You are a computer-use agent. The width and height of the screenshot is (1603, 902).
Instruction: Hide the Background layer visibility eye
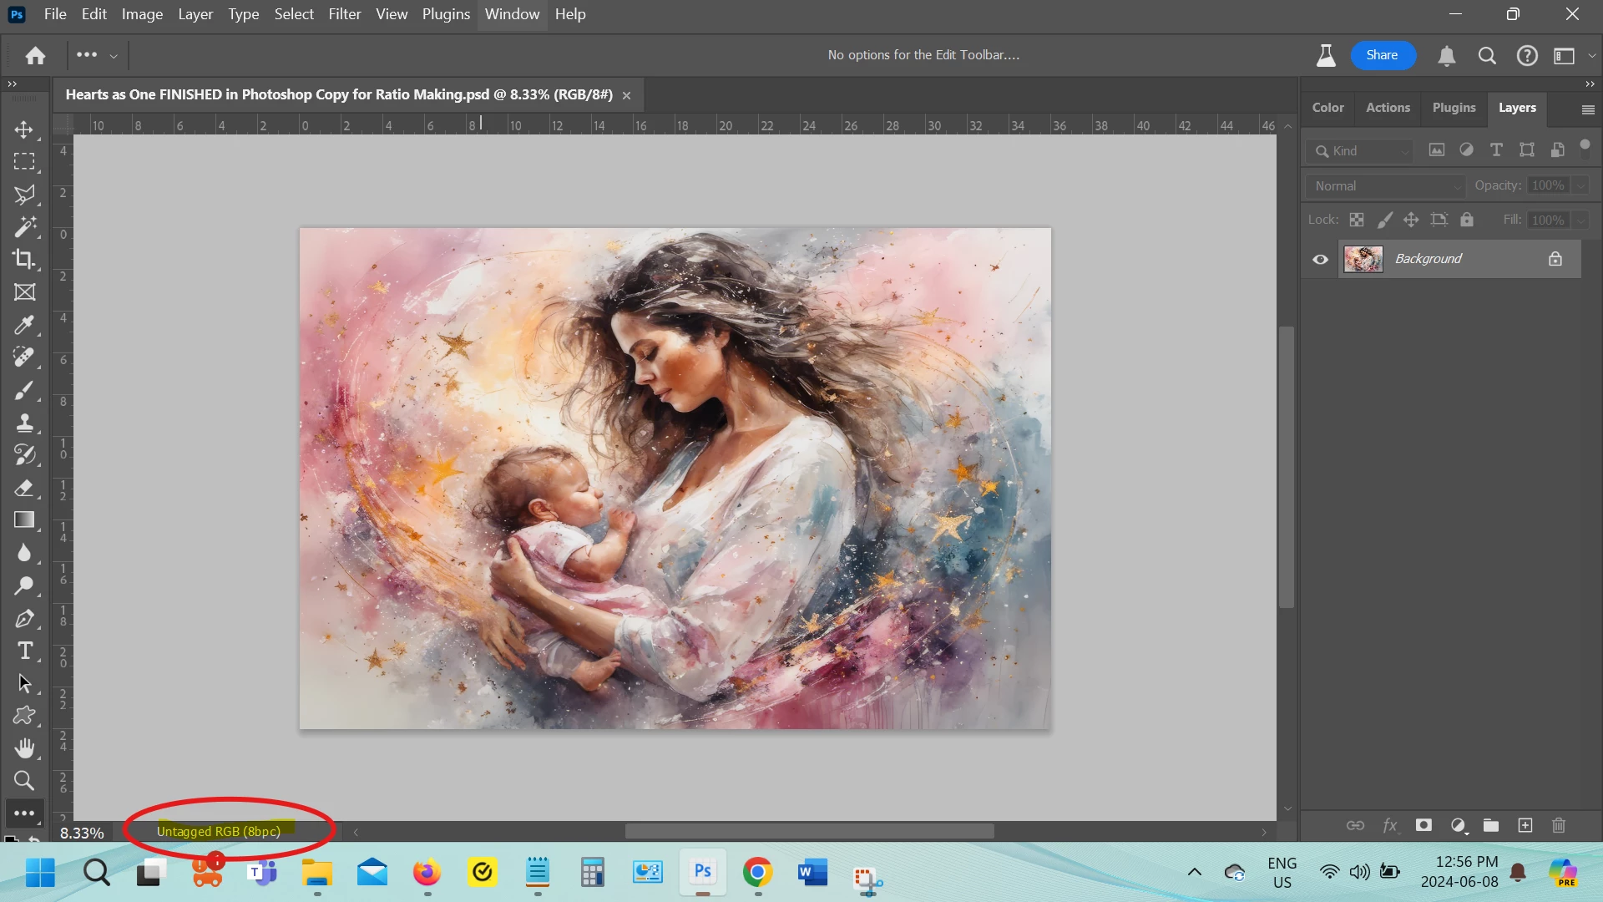click(1320, 259)
